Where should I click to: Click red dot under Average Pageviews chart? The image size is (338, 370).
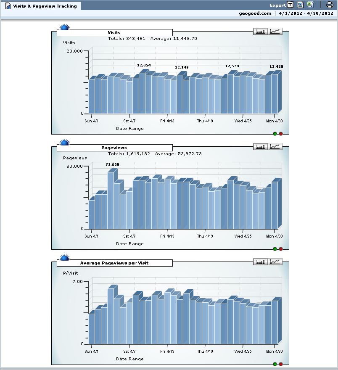coord(281,364)
